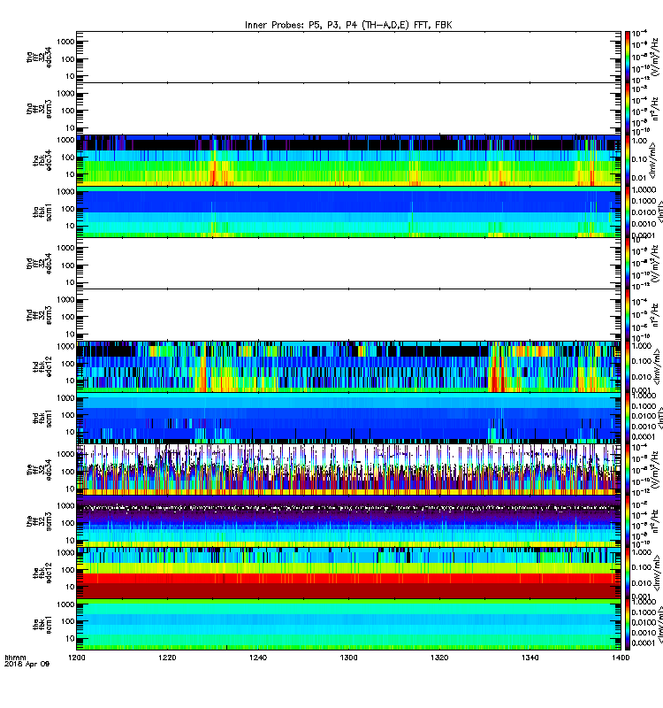Click the 'hhmm' axis units label
This screenshot has height=708, width=663.
click(15, 658)
